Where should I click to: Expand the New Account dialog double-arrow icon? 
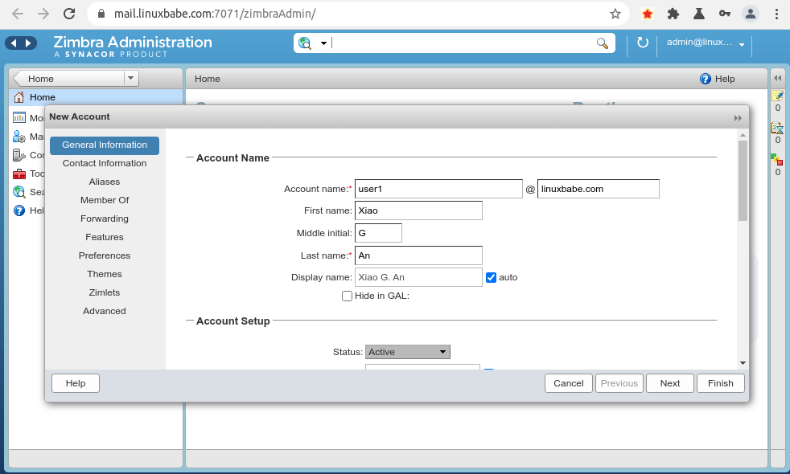[738, 117]
